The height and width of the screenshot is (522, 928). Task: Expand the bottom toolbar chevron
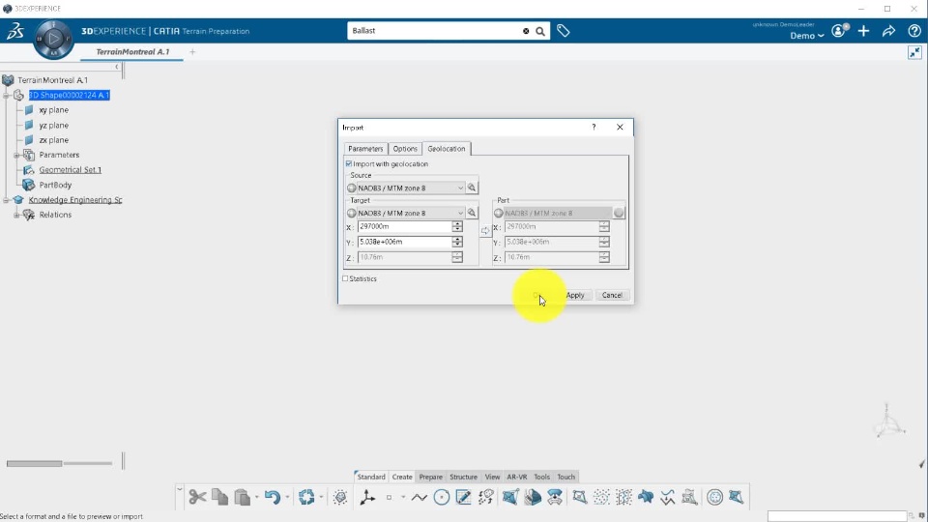(180, 489)
